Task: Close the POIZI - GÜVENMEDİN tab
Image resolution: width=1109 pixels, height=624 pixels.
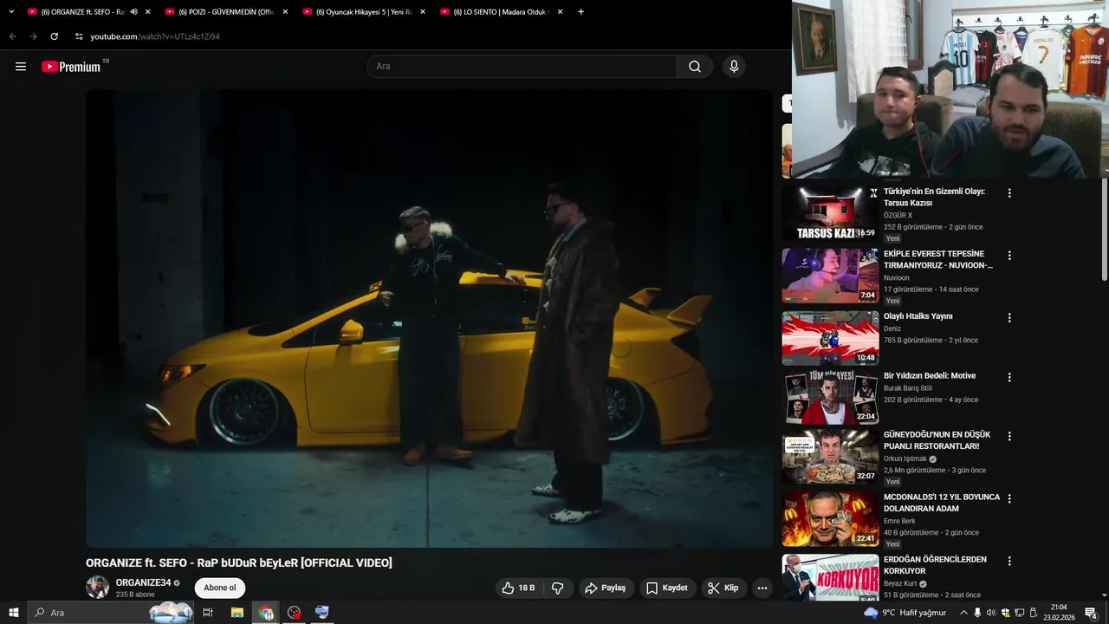Action: pos(285,12)
